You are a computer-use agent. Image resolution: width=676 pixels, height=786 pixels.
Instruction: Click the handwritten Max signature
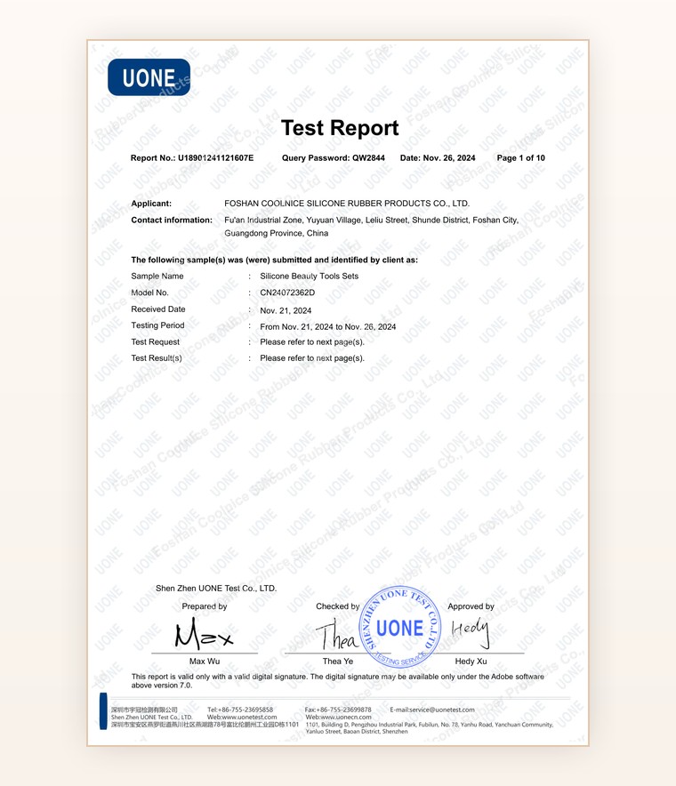tap(204, 634)
